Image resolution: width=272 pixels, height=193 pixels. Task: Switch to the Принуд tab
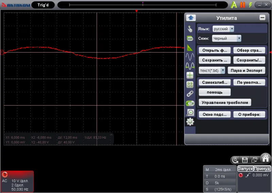click(x=262, y=169)
